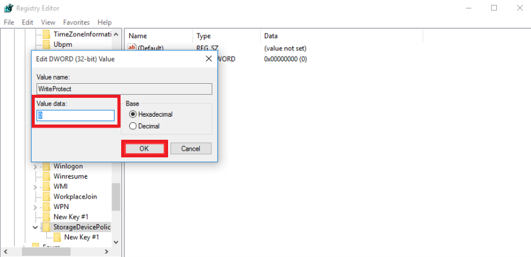Viewport: 531px width, 257px height.
Task: Select the Hexadecimal base option
Action: click(133, 114)
